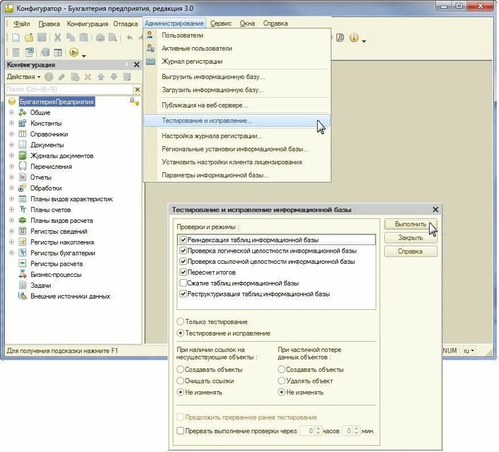Start debugging with the yellow play icon
Viewport: 499px width, 452px height.
pos(74,52)
